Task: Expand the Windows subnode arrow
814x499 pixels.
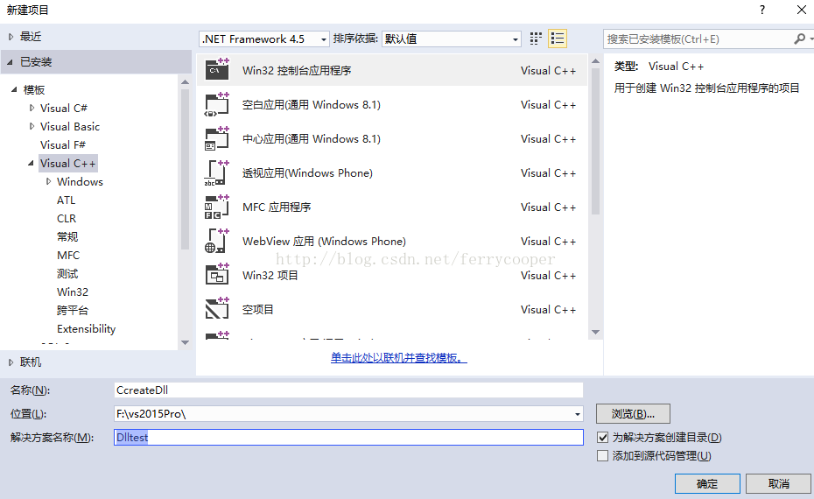Action: point(48,181)
